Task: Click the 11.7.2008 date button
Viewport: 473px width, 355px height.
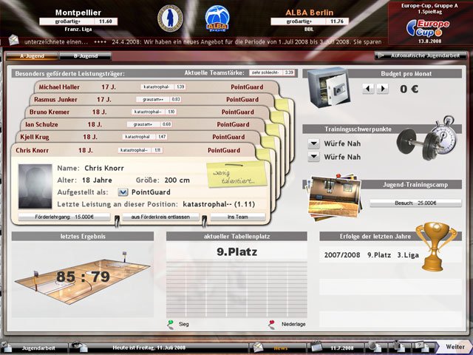Action: 342,348
